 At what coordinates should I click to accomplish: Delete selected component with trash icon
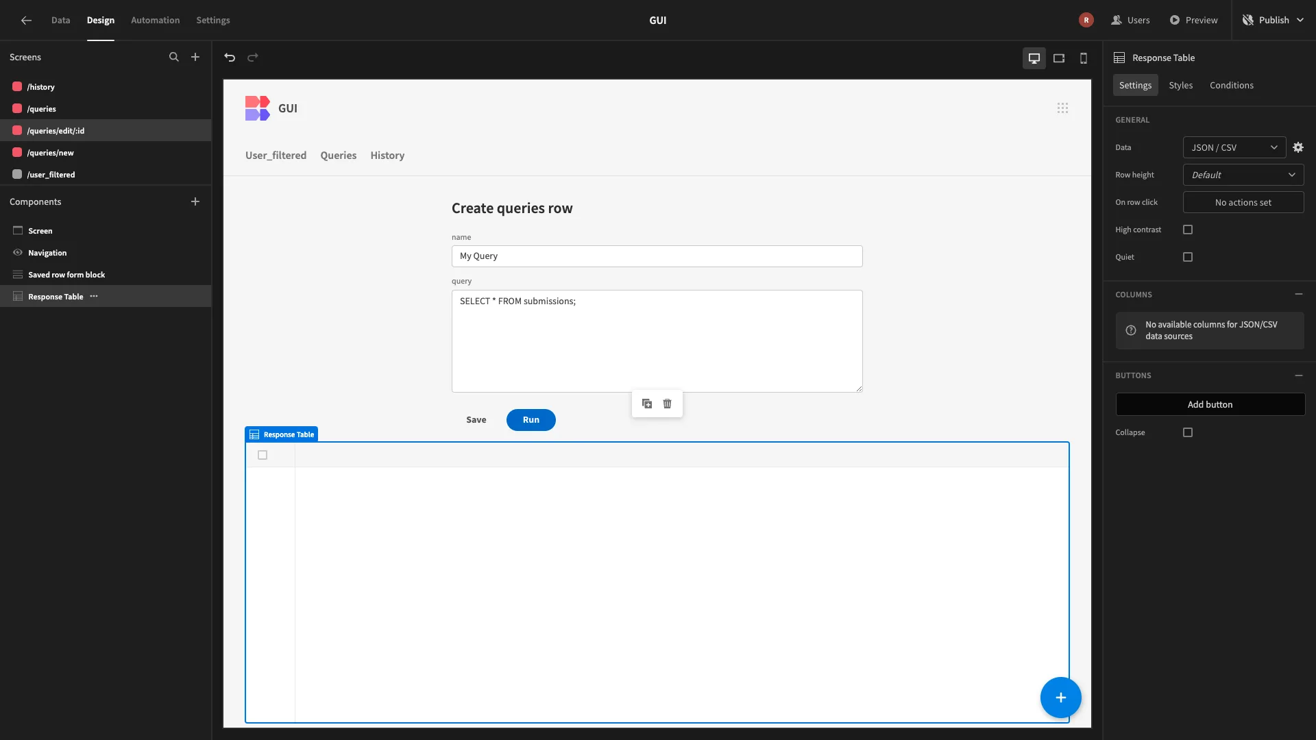click(667, 404)
